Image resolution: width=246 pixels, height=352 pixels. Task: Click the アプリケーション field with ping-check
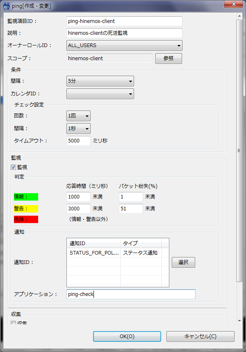[131, 294]
